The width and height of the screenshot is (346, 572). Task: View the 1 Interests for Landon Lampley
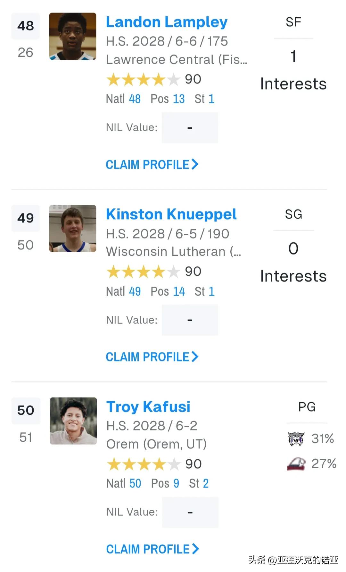point(293,71)
